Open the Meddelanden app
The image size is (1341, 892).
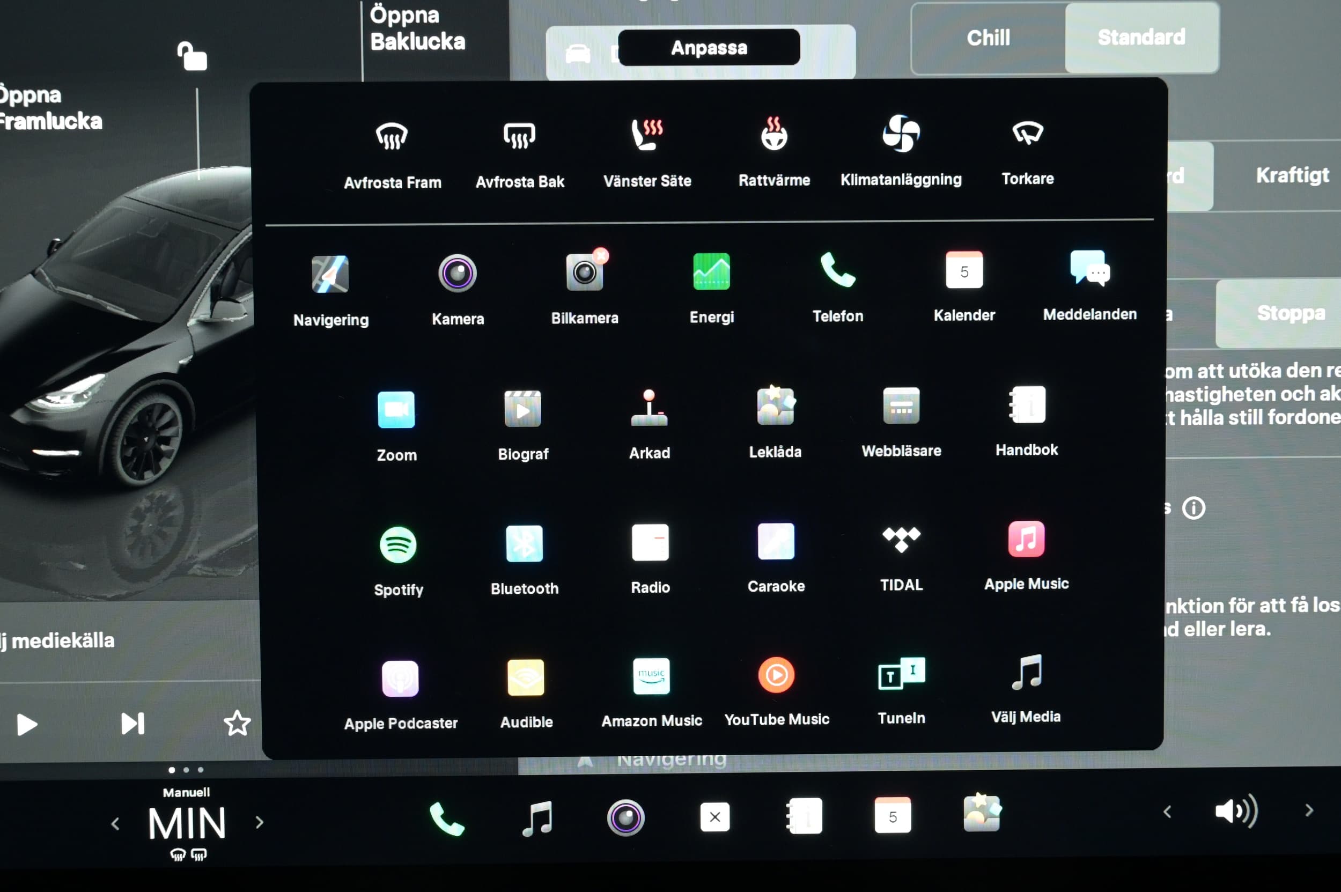pos(1089,285)
